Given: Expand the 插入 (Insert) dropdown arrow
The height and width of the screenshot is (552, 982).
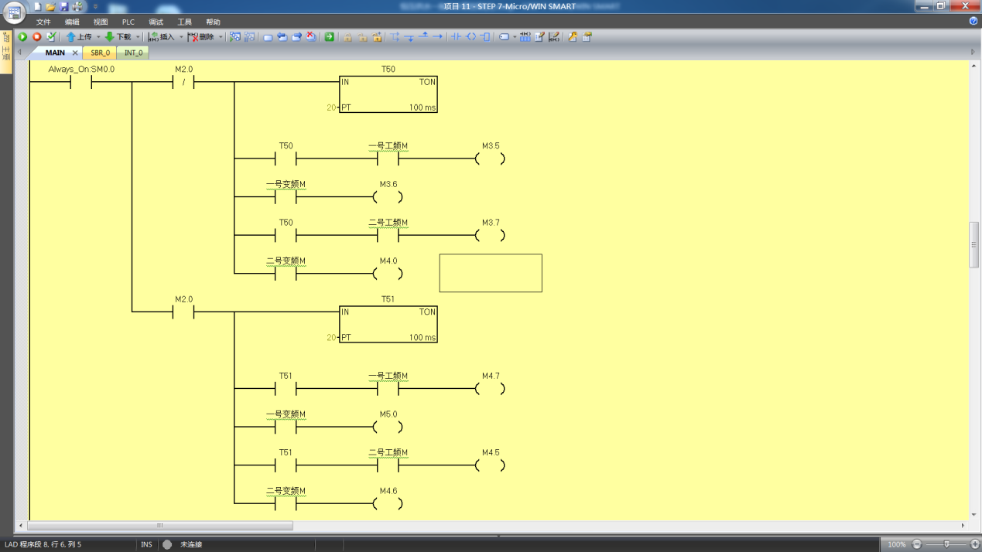Looking at the screenshot, I should [x=182, y=37].
